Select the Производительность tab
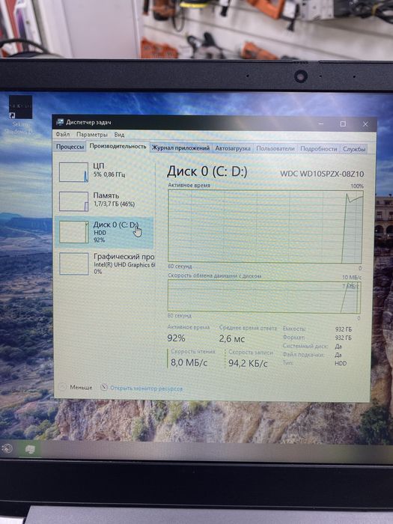393x524 pixels. pos(118,146)
